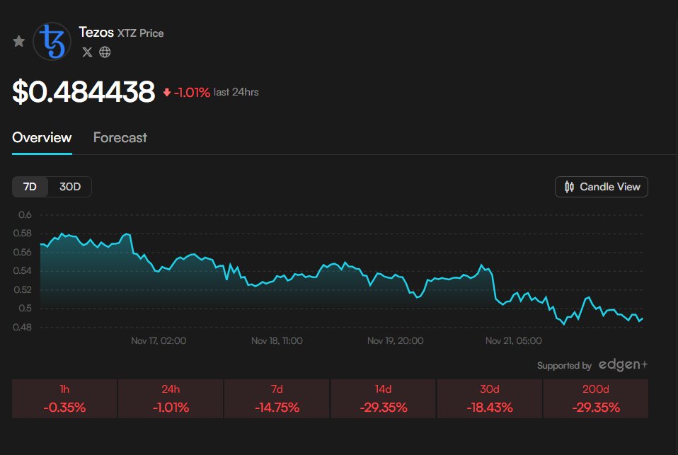Click the edgen+ logo

(x=623, y=365)
